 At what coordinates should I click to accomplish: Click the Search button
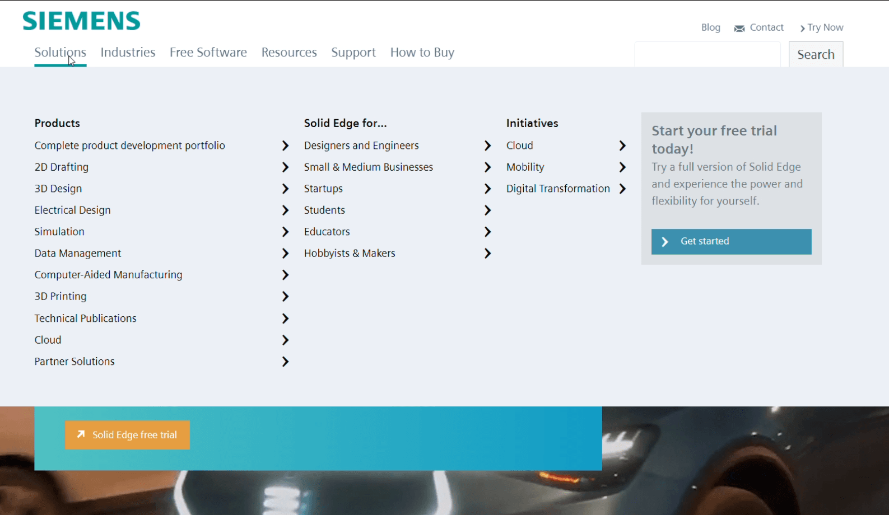816,54
